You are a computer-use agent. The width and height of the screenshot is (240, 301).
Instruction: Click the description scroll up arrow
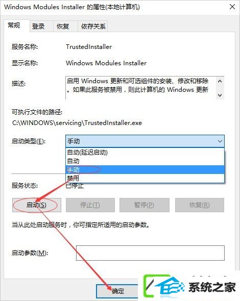[220, 81]
